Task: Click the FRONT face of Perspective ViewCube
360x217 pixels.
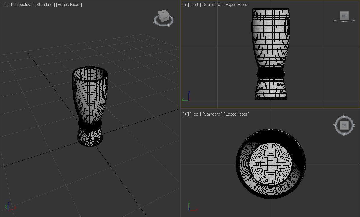Action: pyautogui.click(x=165, y=18)
